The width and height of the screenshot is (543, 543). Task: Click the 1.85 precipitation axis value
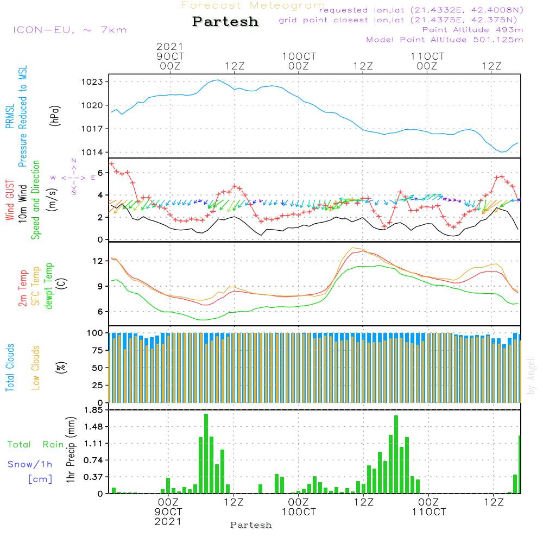93,410
